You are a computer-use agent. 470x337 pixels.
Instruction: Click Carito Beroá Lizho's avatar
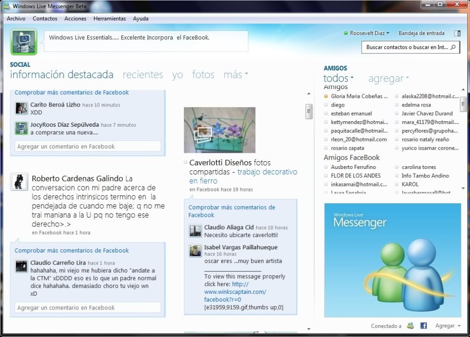click(22, 108)
